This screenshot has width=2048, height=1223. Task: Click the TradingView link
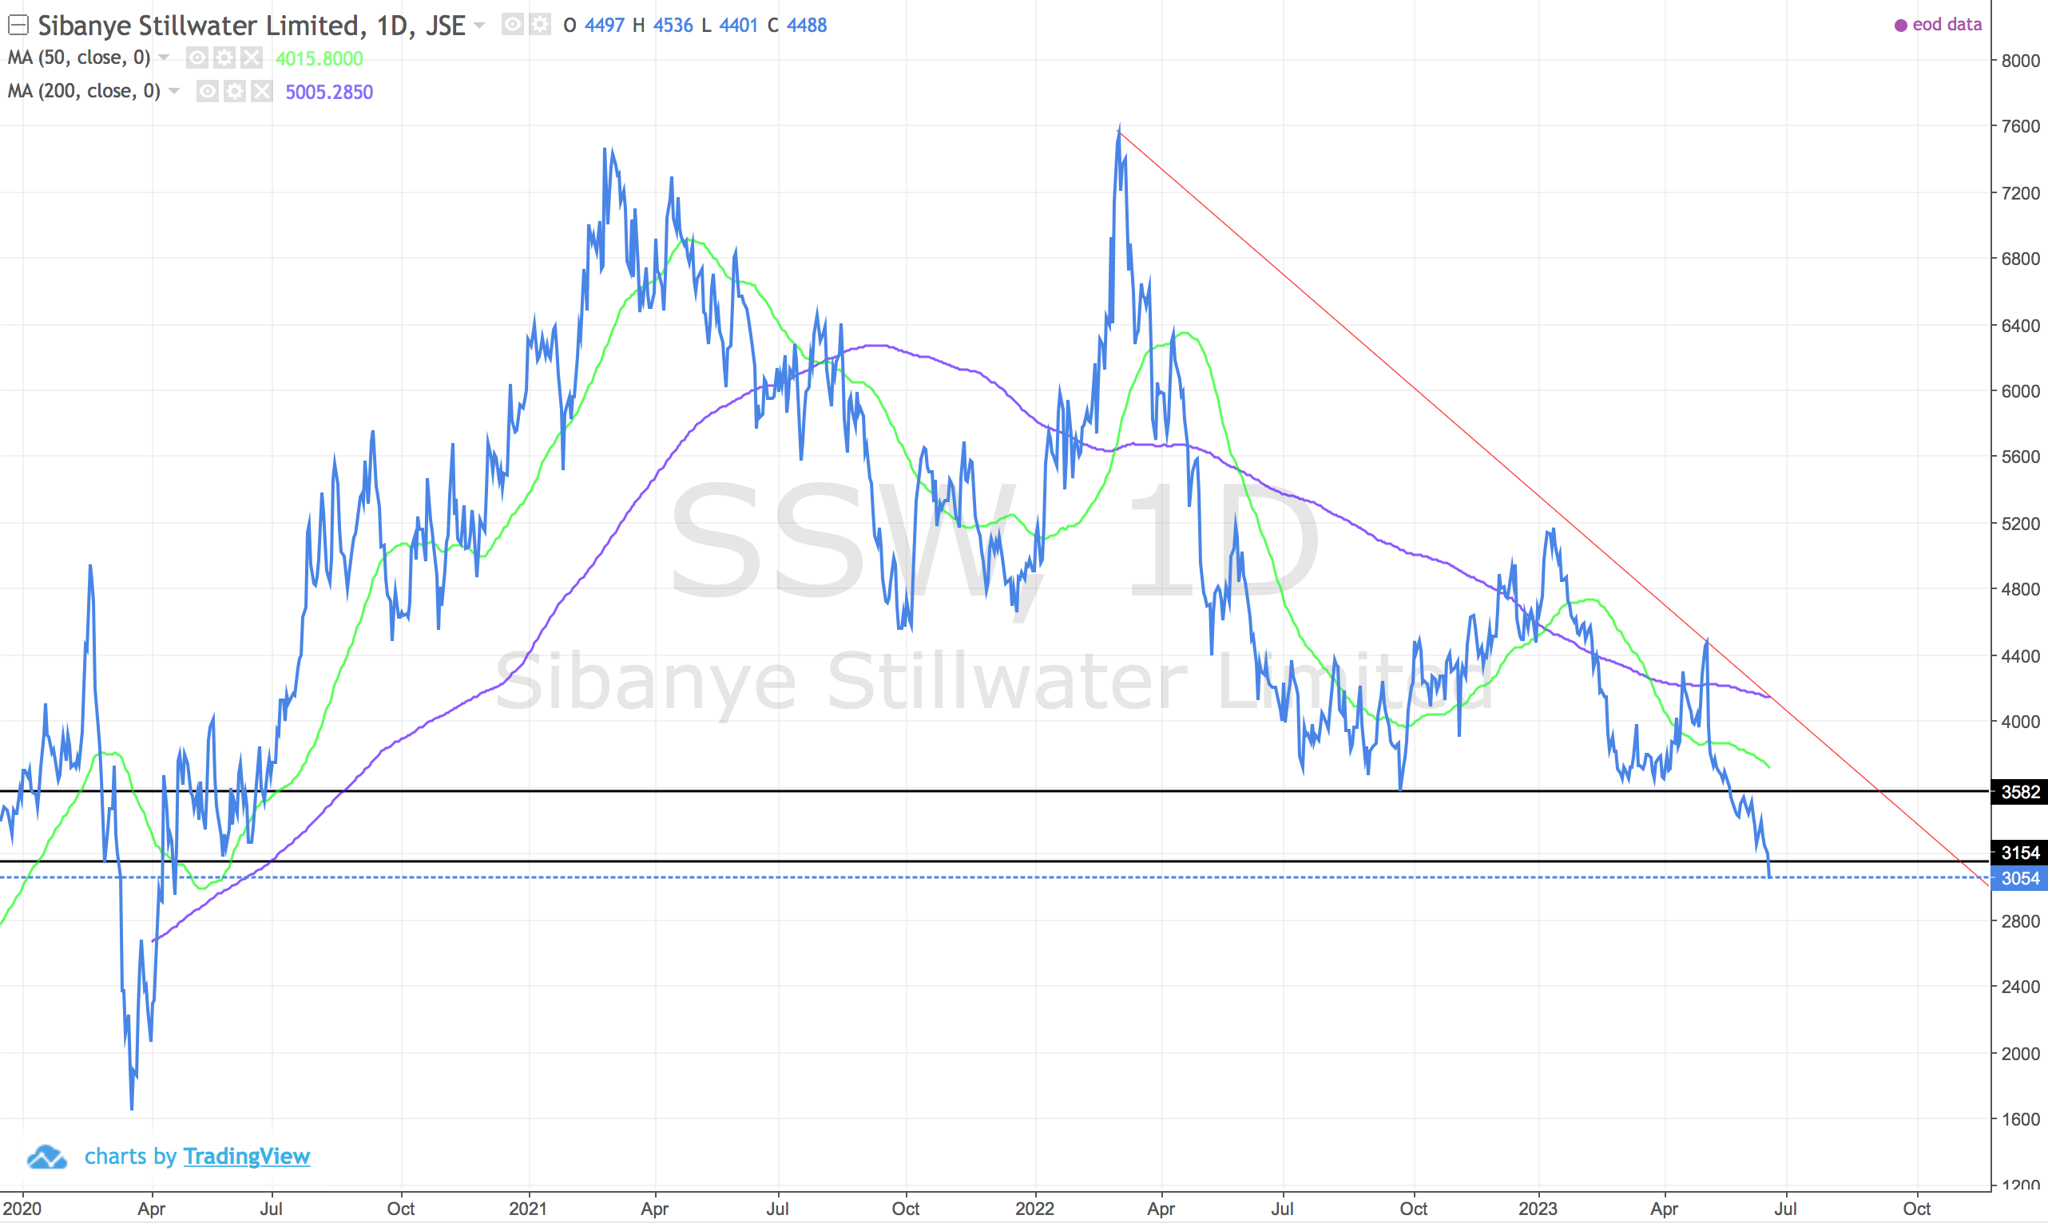[x=247, y=1156]
